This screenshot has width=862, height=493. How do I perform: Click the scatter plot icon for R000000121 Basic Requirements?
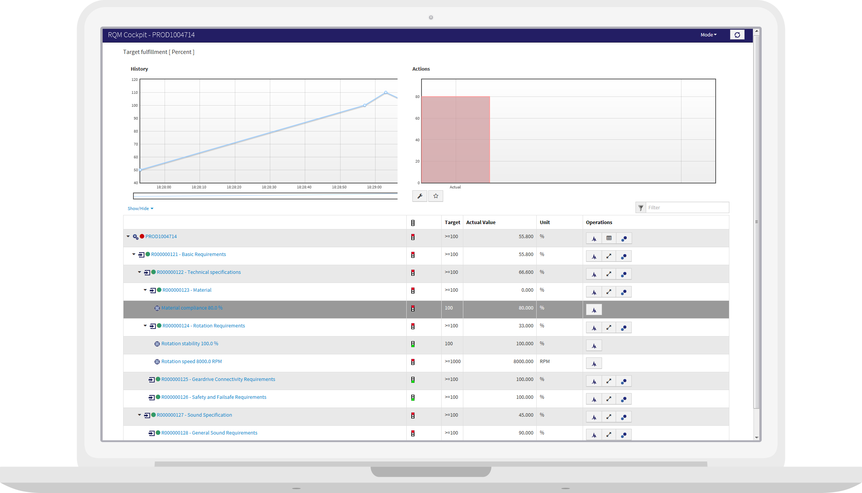point(624,256)
